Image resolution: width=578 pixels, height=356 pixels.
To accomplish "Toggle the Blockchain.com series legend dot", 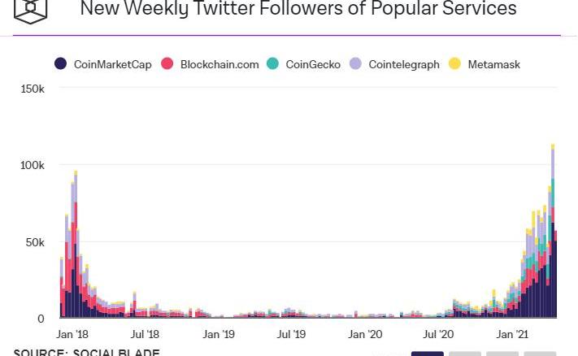I will [x=167, y=64].
